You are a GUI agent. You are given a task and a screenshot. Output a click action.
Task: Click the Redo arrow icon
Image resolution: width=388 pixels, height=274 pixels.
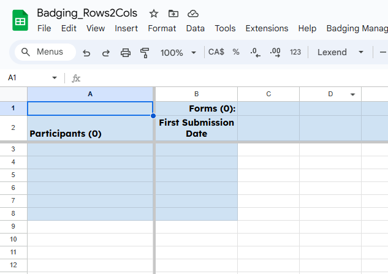[x=105, y=53]
